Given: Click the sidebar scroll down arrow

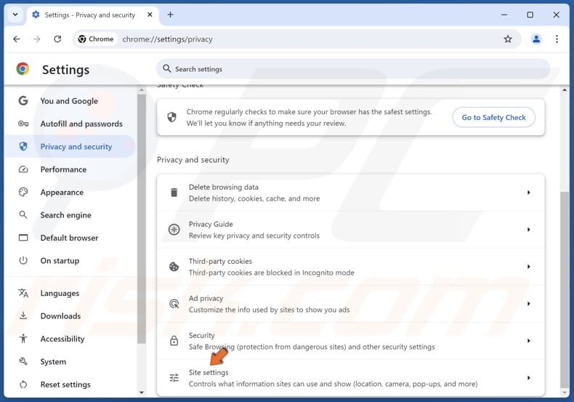Looking at the screenshot, I should pos(142,393).
